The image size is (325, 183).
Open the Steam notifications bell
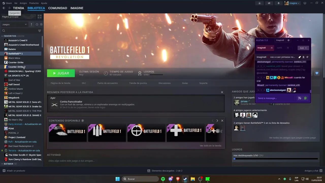279,3
